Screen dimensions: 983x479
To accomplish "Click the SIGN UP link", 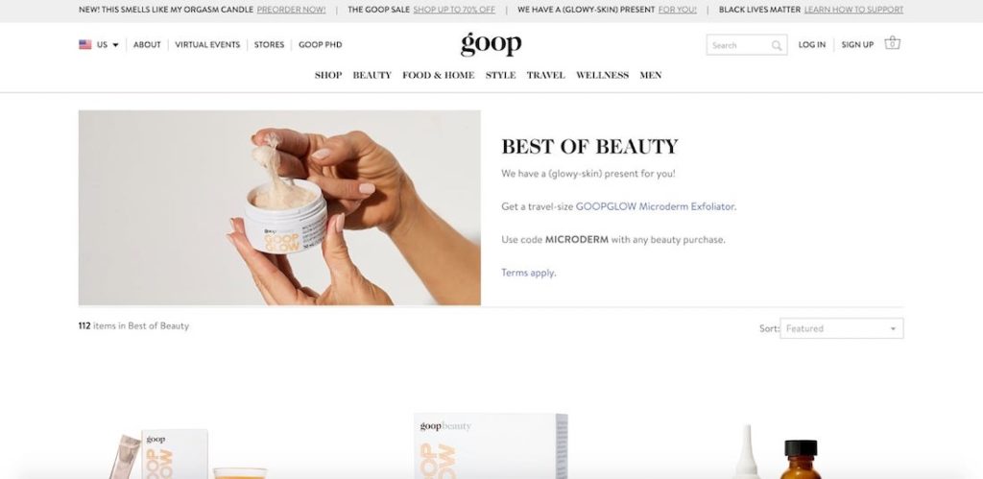I will [857, 45].
